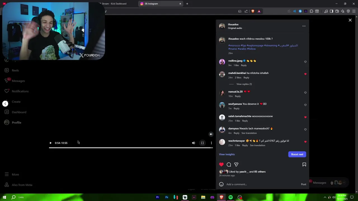
Task: Open the Shazam extension icon
Action: [x=300, y=11]
